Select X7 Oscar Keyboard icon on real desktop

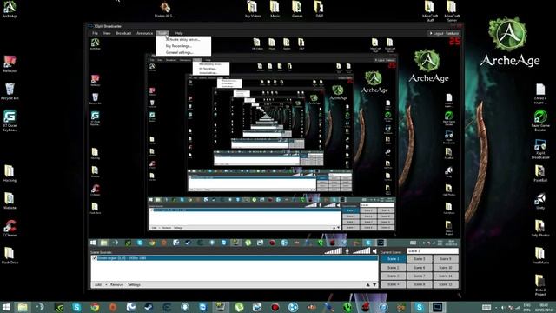click(10, 121)
